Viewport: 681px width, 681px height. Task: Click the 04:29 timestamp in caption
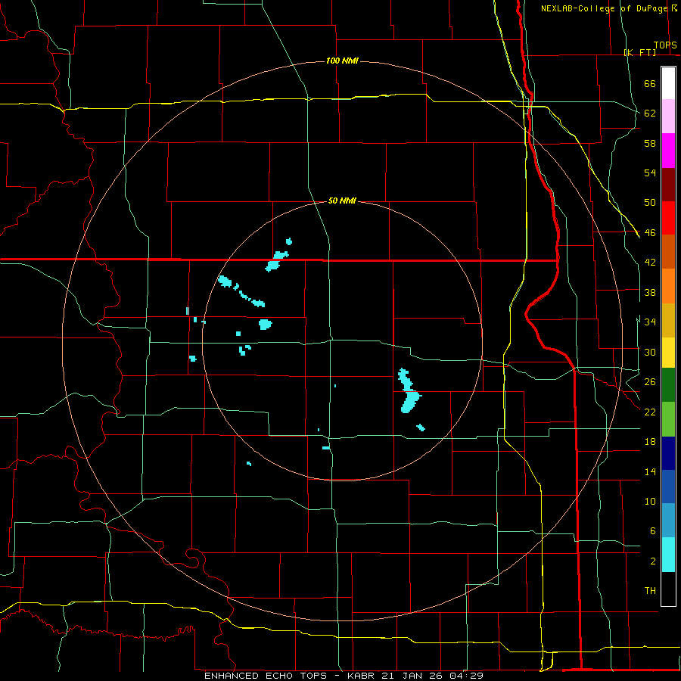(x=467, y=676)
